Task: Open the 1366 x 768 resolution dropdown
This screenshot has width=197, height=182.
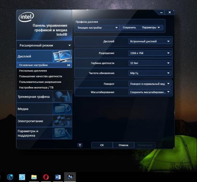Action: click(x=150, y=53)
